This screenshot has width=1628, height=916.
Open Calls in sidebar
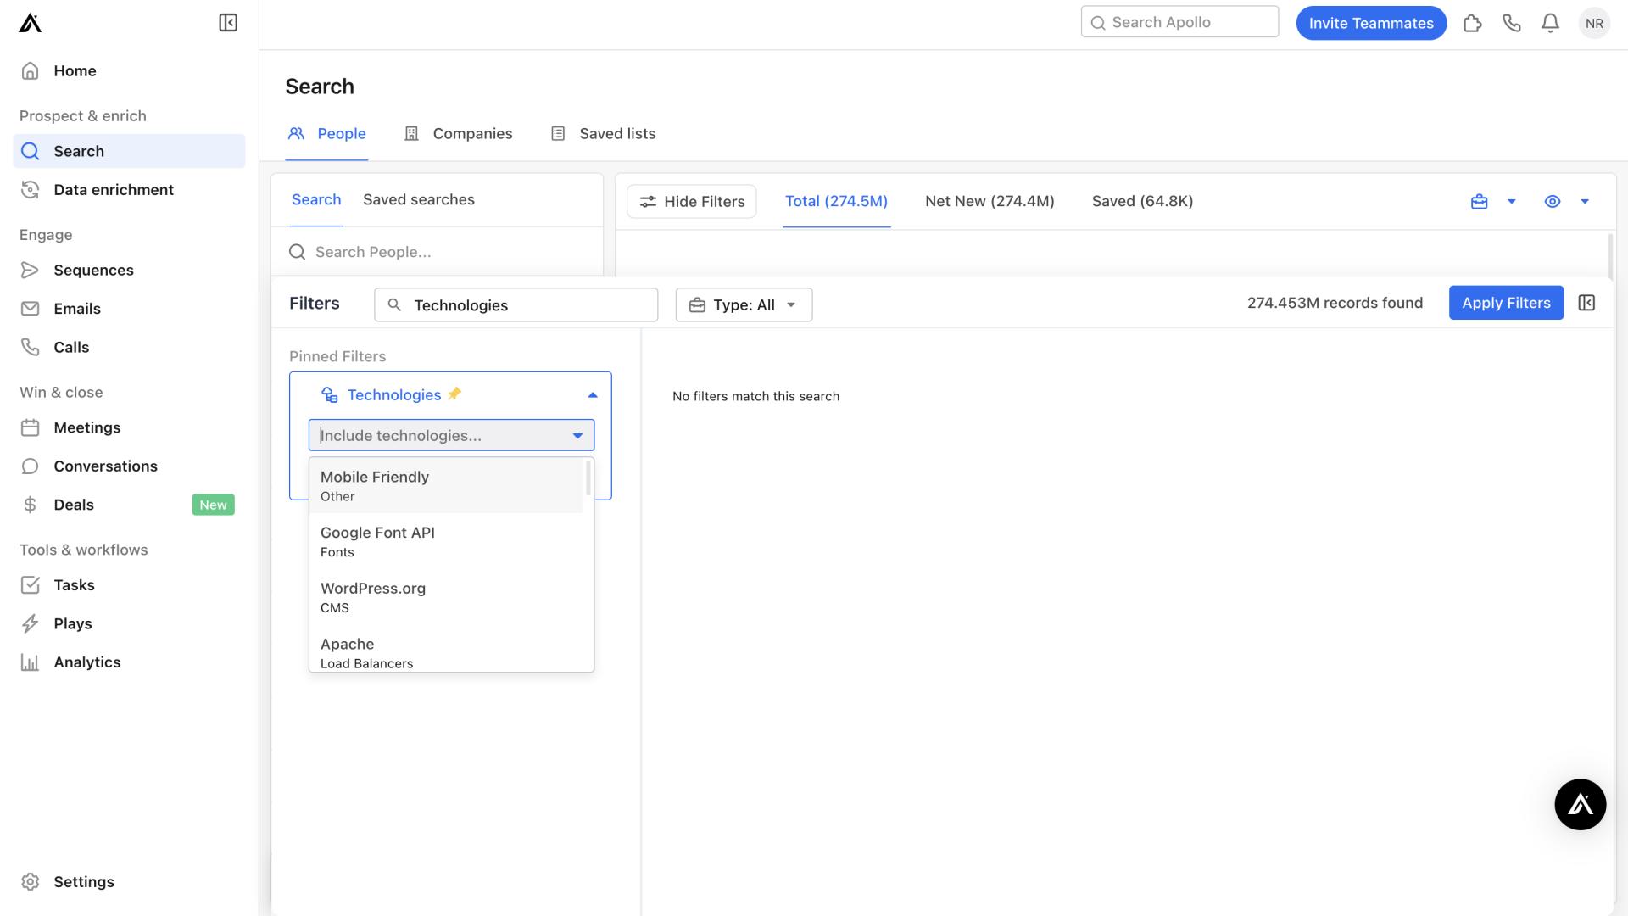129,347
